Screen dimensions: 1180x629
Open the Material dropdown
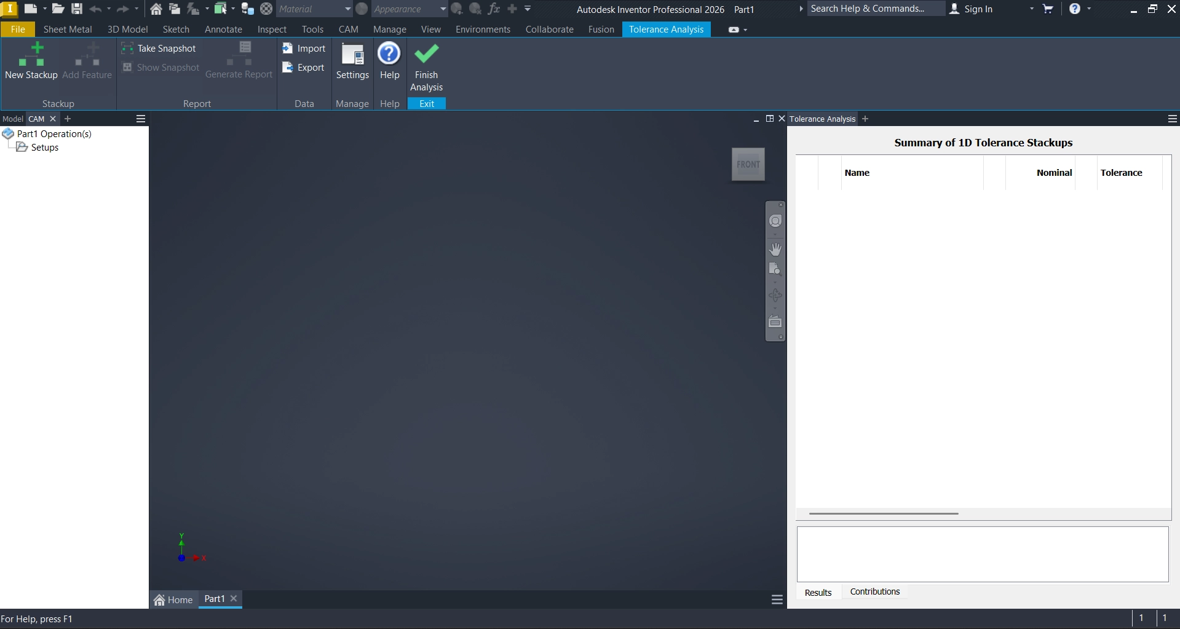pos(347,9)
